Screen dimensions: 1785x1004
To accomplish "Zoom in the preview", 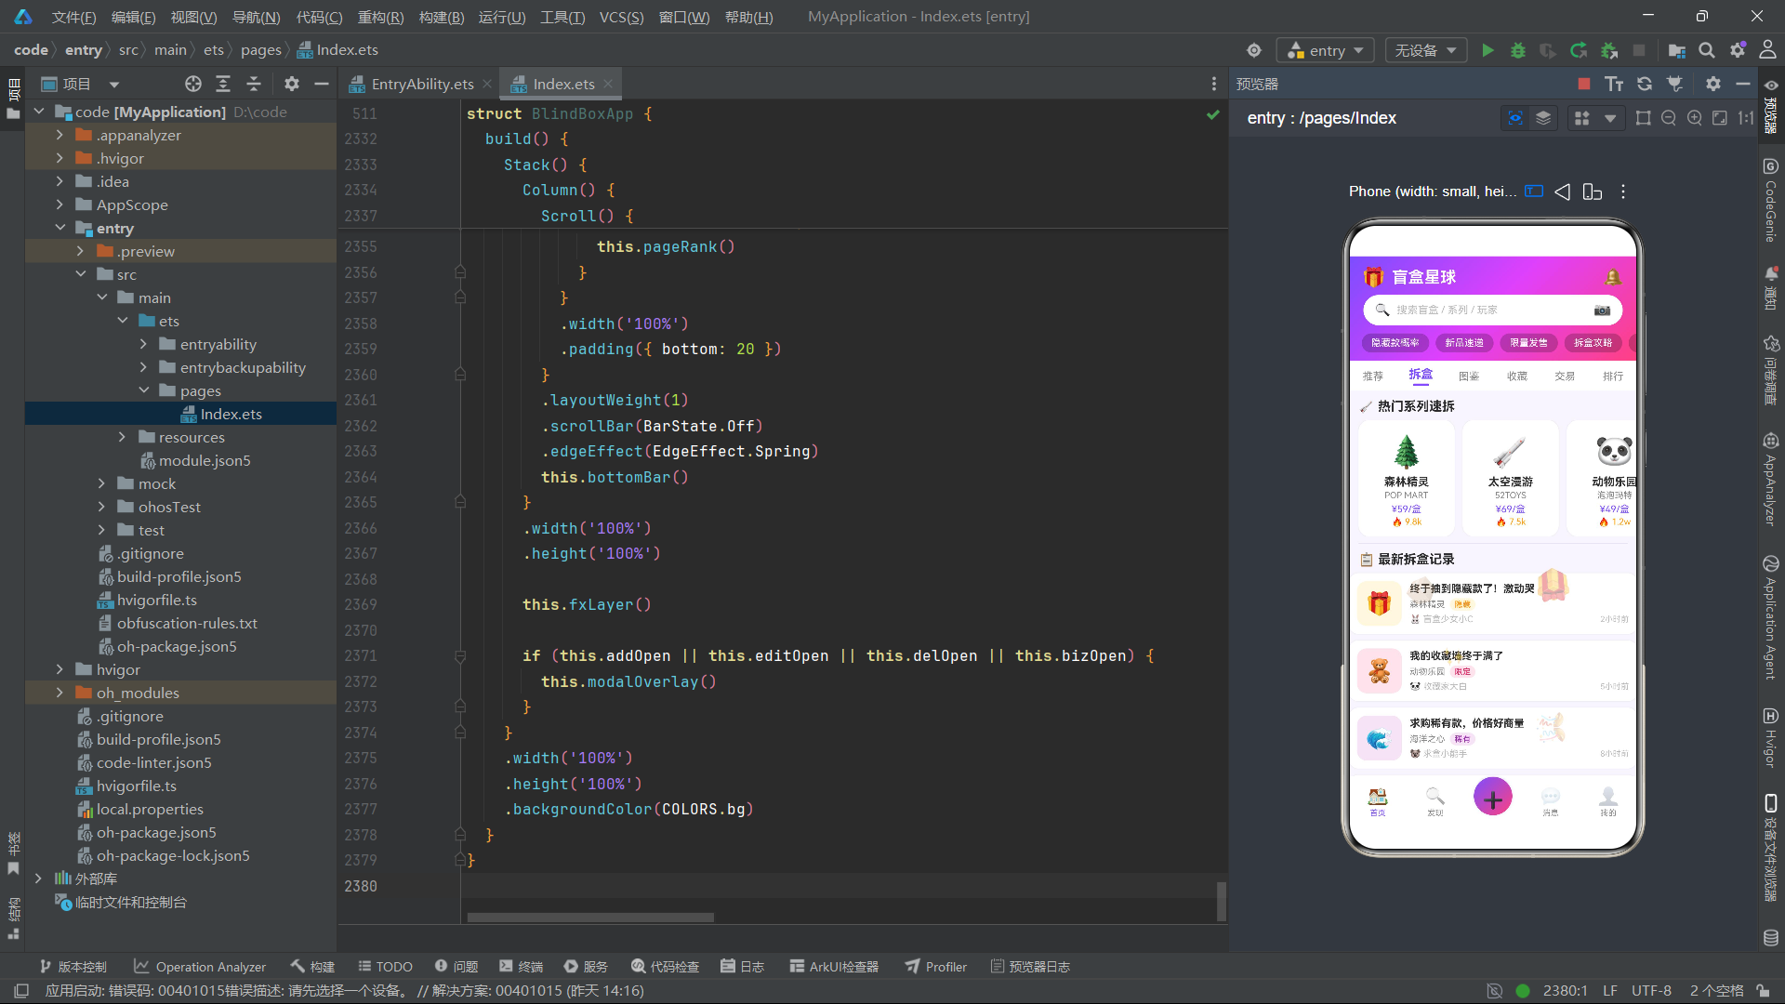I will click(x=1695, y=118).
